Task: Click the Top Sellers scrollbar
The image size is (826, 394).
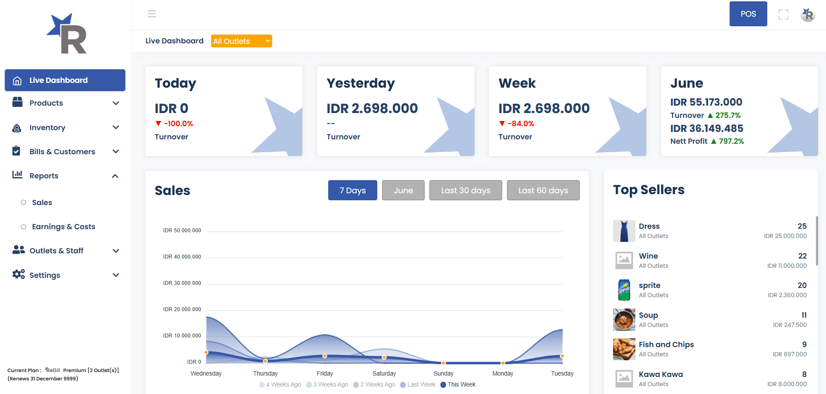Action: pos(817,241)
